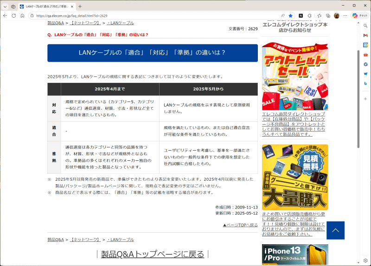The height and width of the screenshot is (266, 371).
Task: Reload the current page
Action: (14, 16)
